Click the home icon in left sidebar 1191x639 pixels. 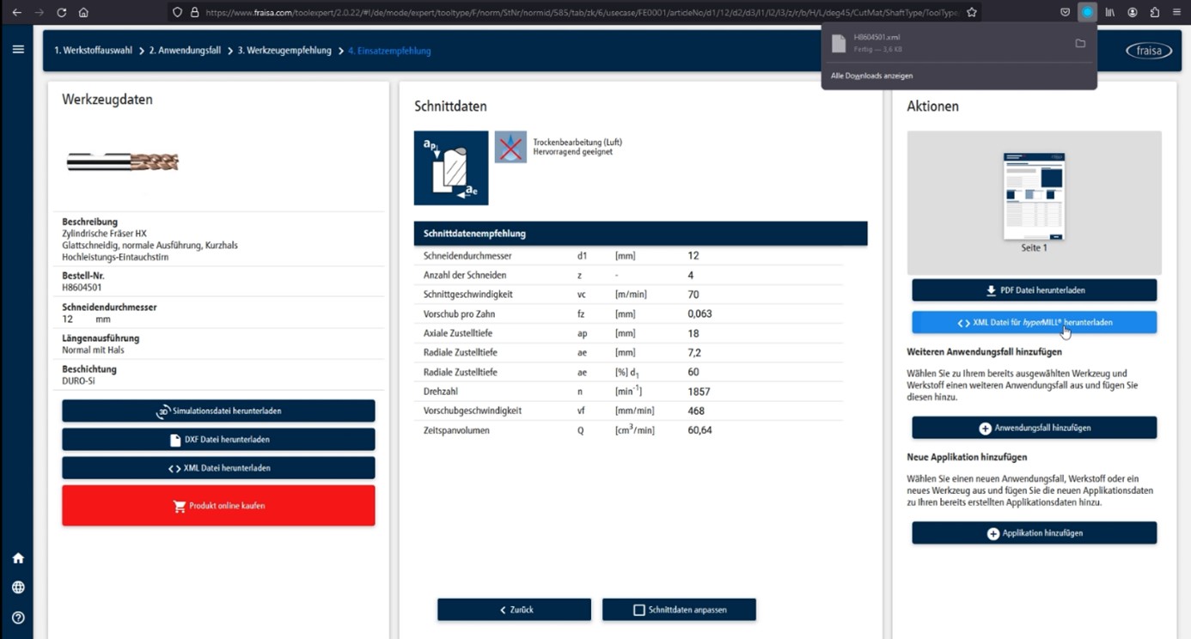click(18, 558)
